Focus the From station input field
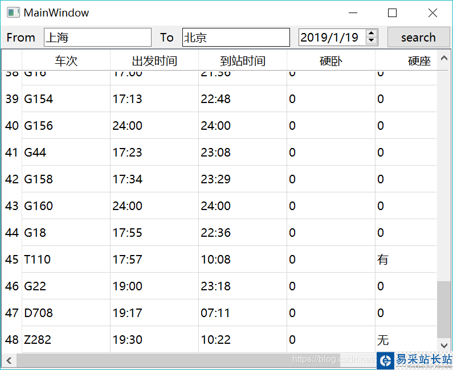453x370 pixels. click(x=97, y=38)
